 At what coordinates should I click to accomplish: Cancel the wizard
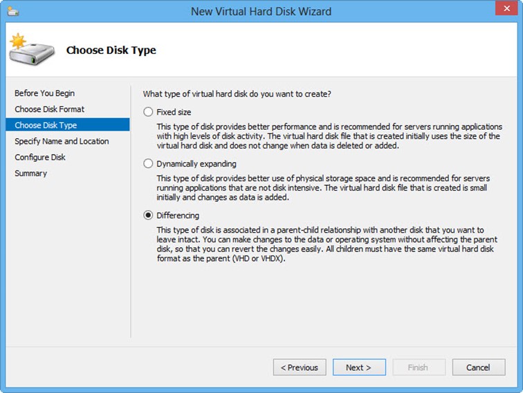tap(479, 367)
